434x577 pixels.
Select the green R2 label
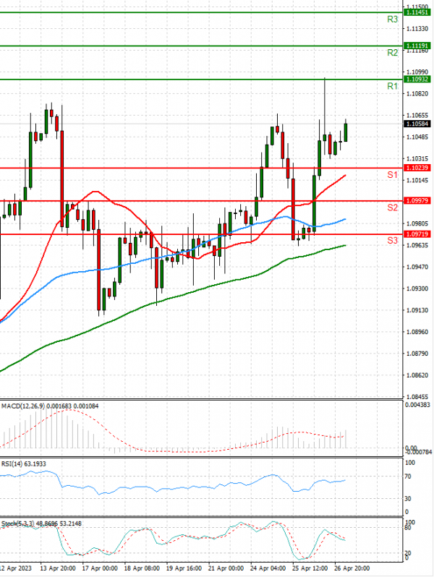click(x=392, y=53)
